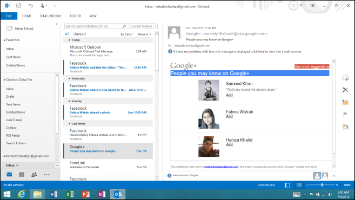
Task: Collapse the folder pane with the arrow
Action: [x=57, y=24]
